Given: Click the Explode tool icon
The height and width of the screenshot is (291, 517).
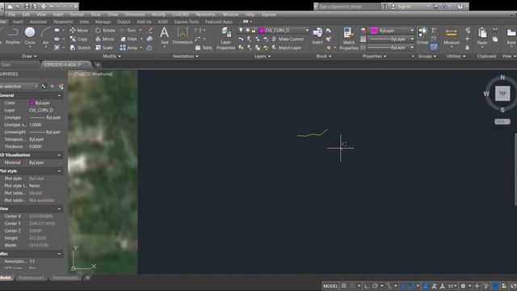Looking at the screenshot, I should 149,39.
